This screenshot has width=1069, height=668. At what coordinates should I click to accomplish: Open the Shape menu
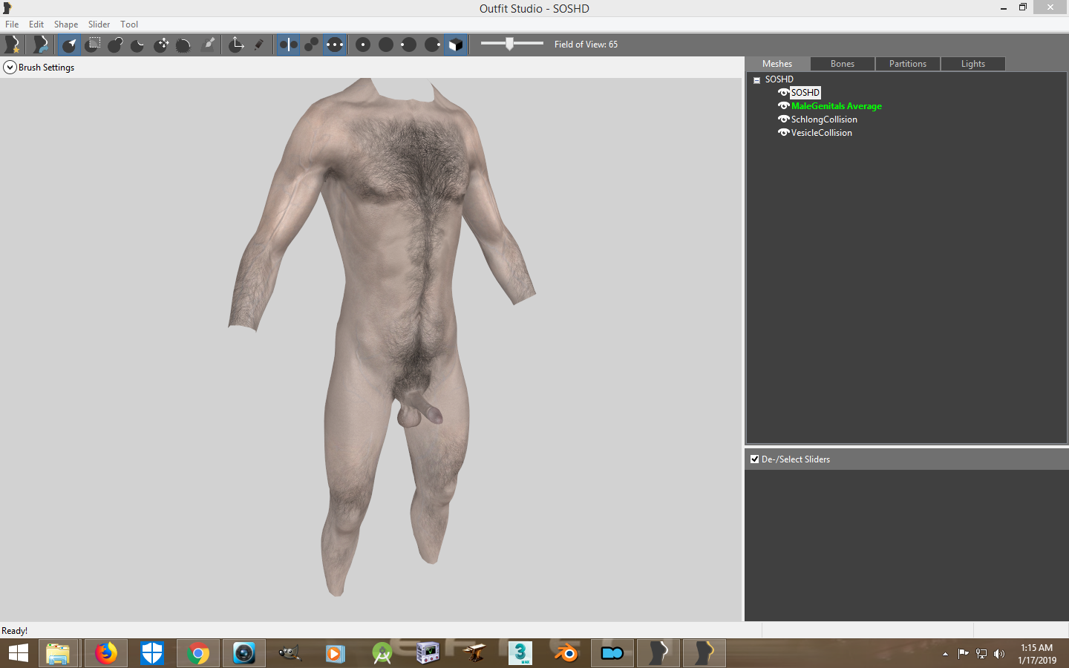[66, 24]
